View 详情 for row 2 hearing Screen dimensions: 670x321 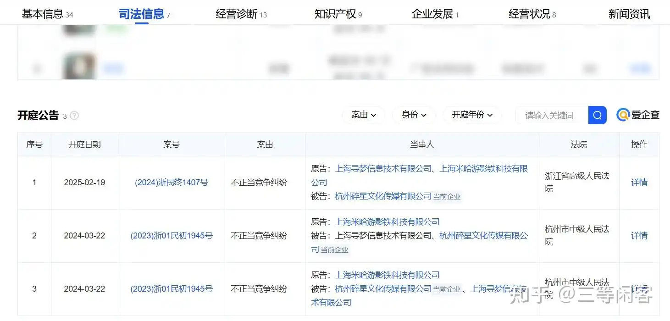pos(639,236)
